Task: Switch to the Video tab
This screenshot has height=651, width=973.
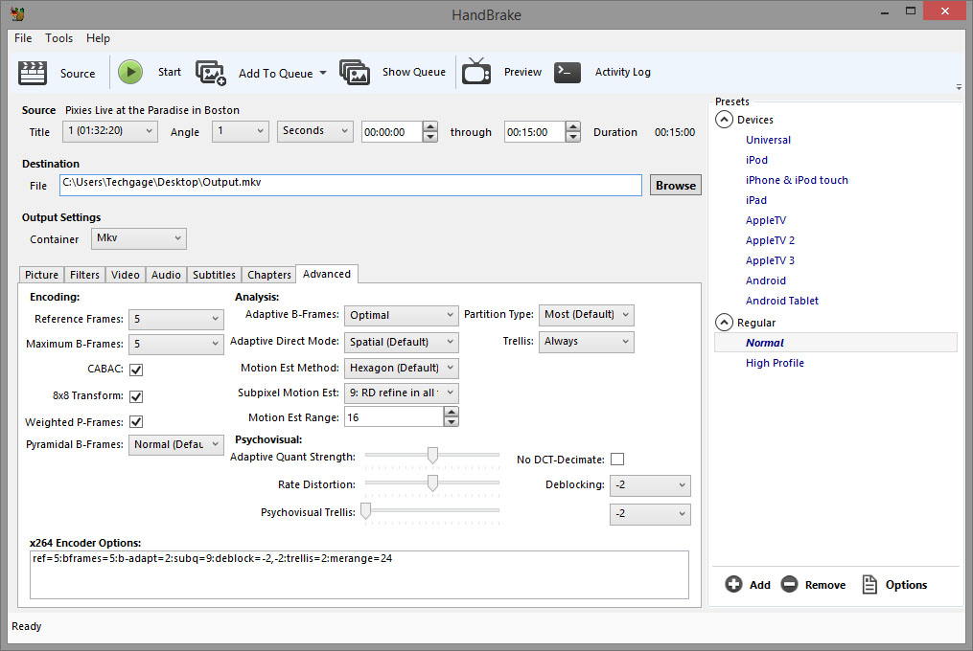Action: tap(126, 275)
